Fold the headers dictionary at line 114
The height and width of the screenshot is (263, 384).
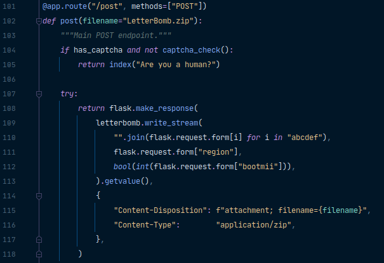39,196
